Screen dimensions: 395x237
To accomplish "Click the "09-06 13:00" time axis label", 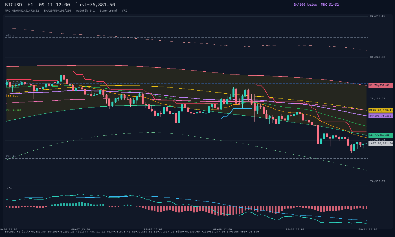I will tap(8, 229).
